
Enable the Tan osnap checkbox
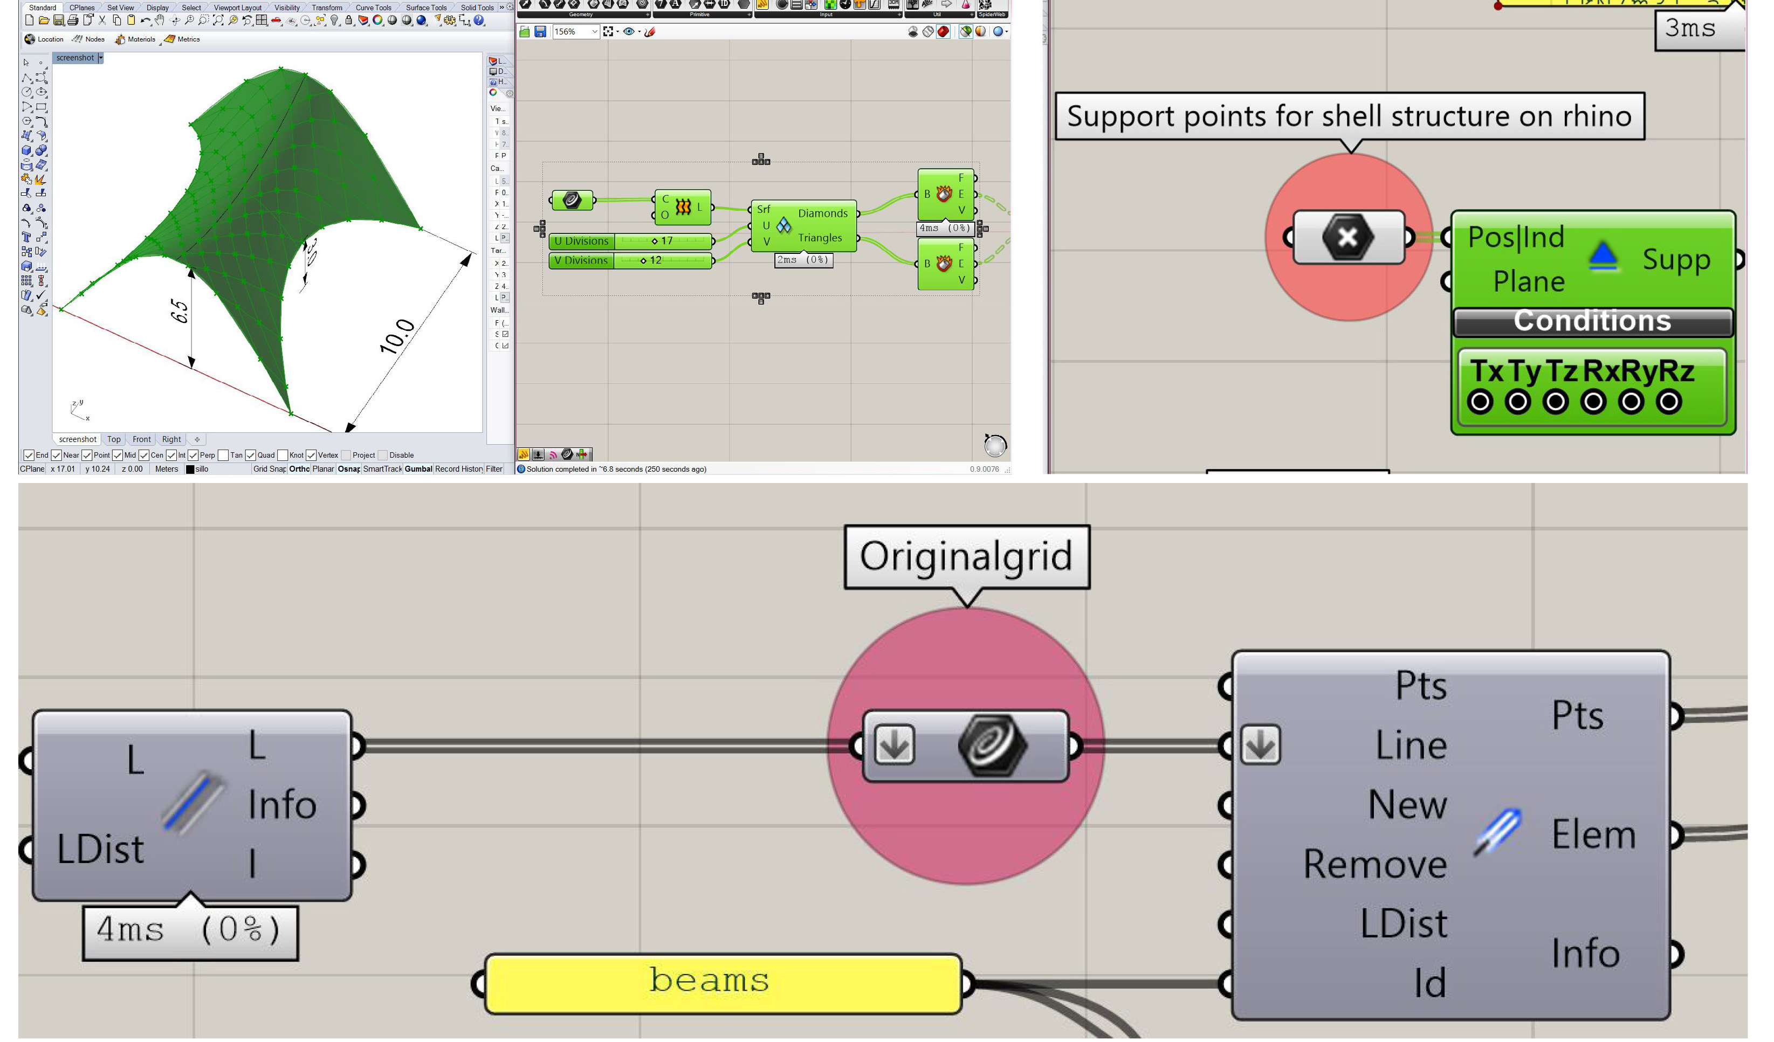click(223, 455)
